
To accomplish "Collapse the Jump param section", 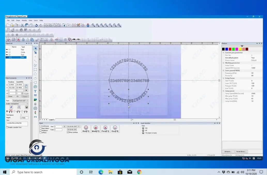I will pos(223,91).
